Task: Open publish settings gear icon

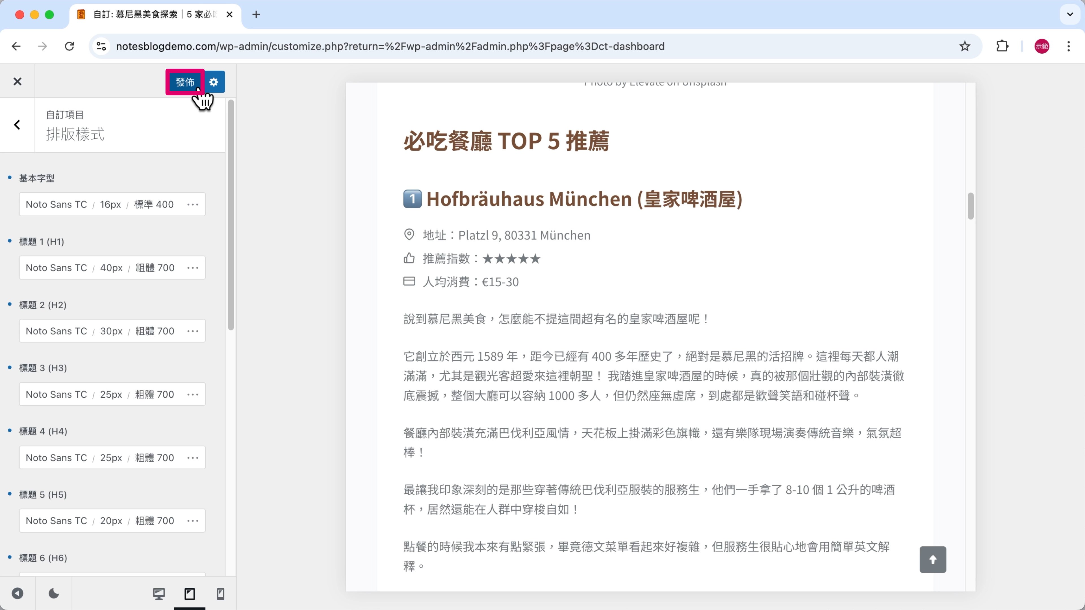Action: [x=214, y=82]
